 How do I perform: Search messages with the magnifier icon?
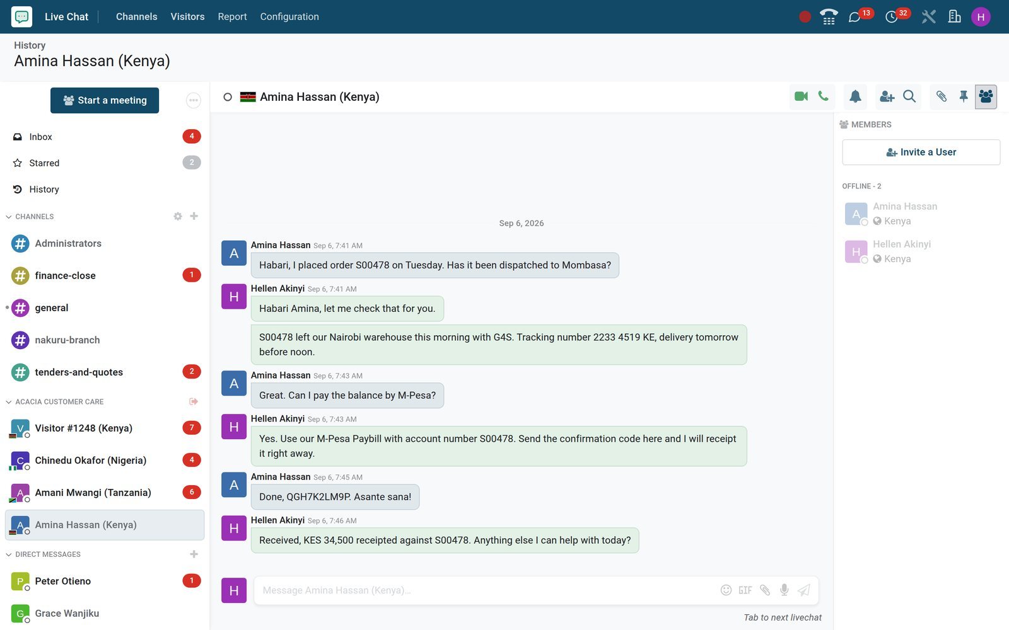coord(909,96)
